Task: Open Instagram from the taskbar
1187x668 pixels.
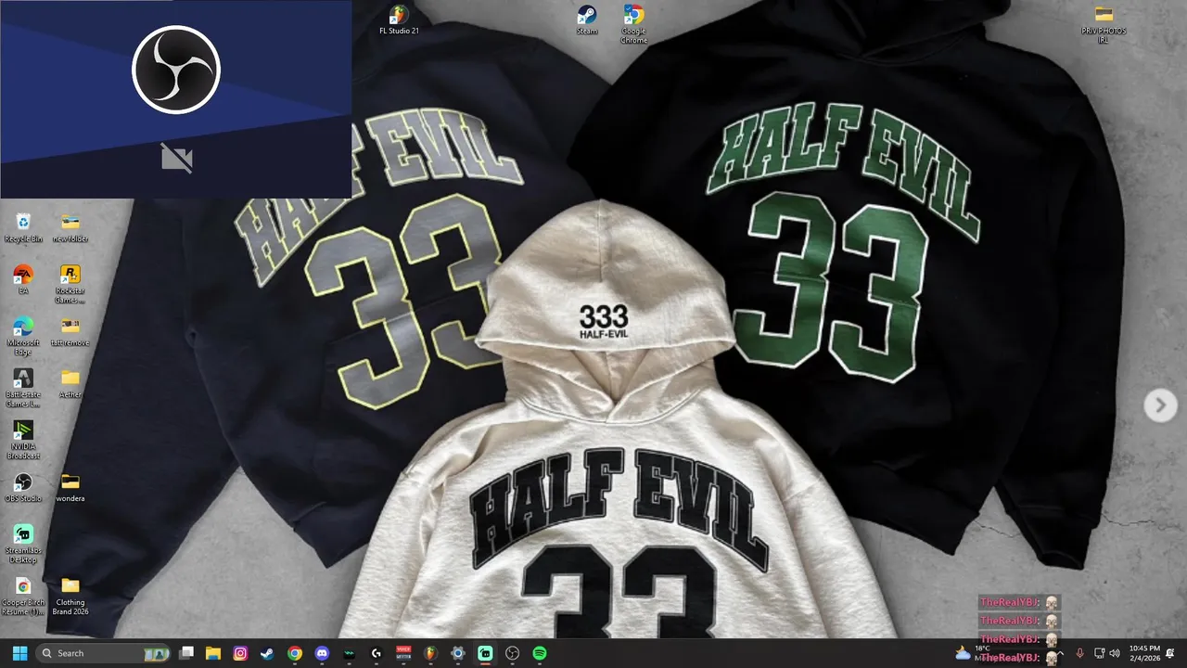Action: pos(240,653)
